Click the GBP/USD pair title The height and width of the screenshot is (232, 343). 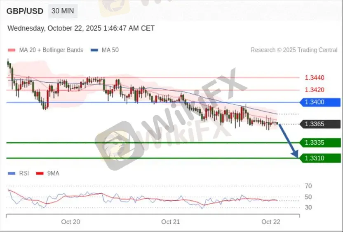25,11
